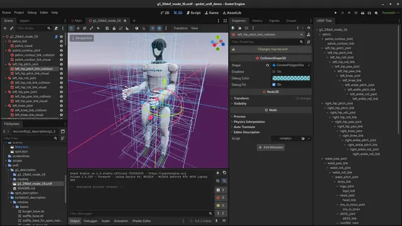Clear the Output log
The image size is (402, 226).
tap(218, 173)
